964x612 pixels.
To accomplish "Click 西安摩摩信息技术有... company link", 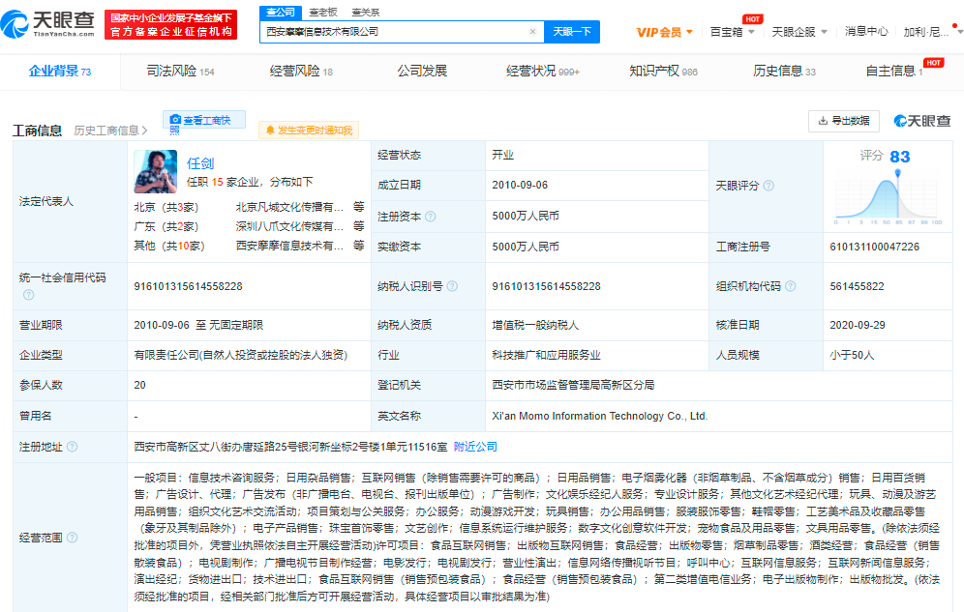I will click(x=289, y=246).
